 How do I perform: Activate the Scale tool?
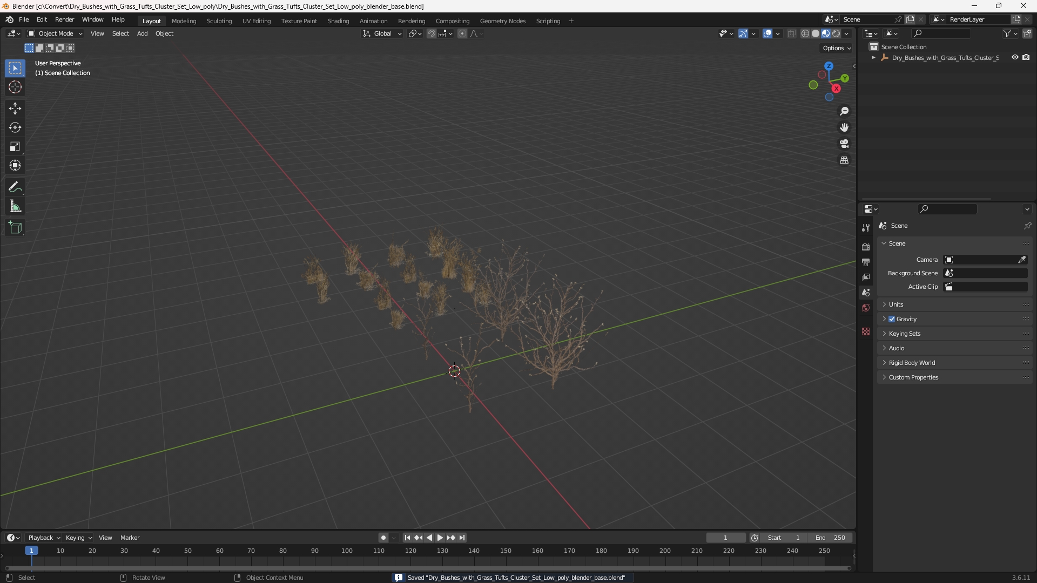(x=15, y=146)
